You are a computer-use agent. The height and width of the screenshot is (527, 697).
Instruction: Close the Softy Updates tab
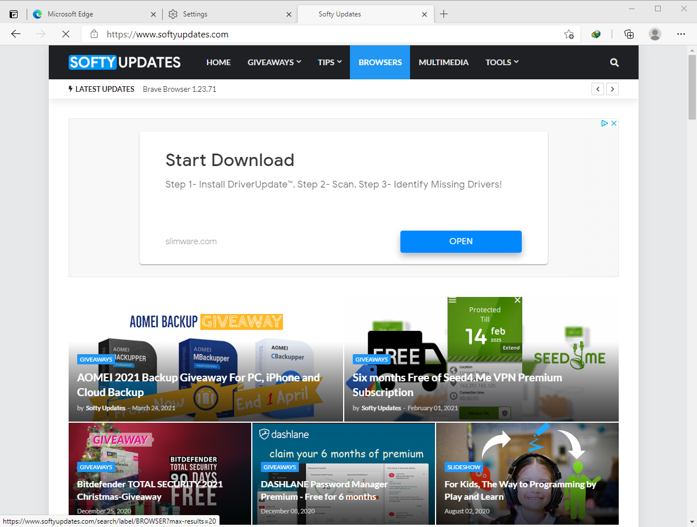tap(424, 14)
